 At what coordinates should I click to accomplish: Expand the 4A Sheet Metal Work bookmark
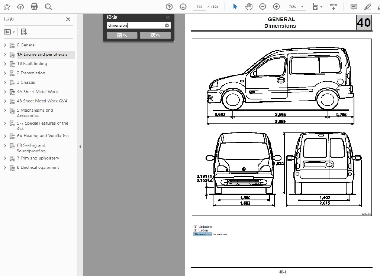[x=5, y=92]
